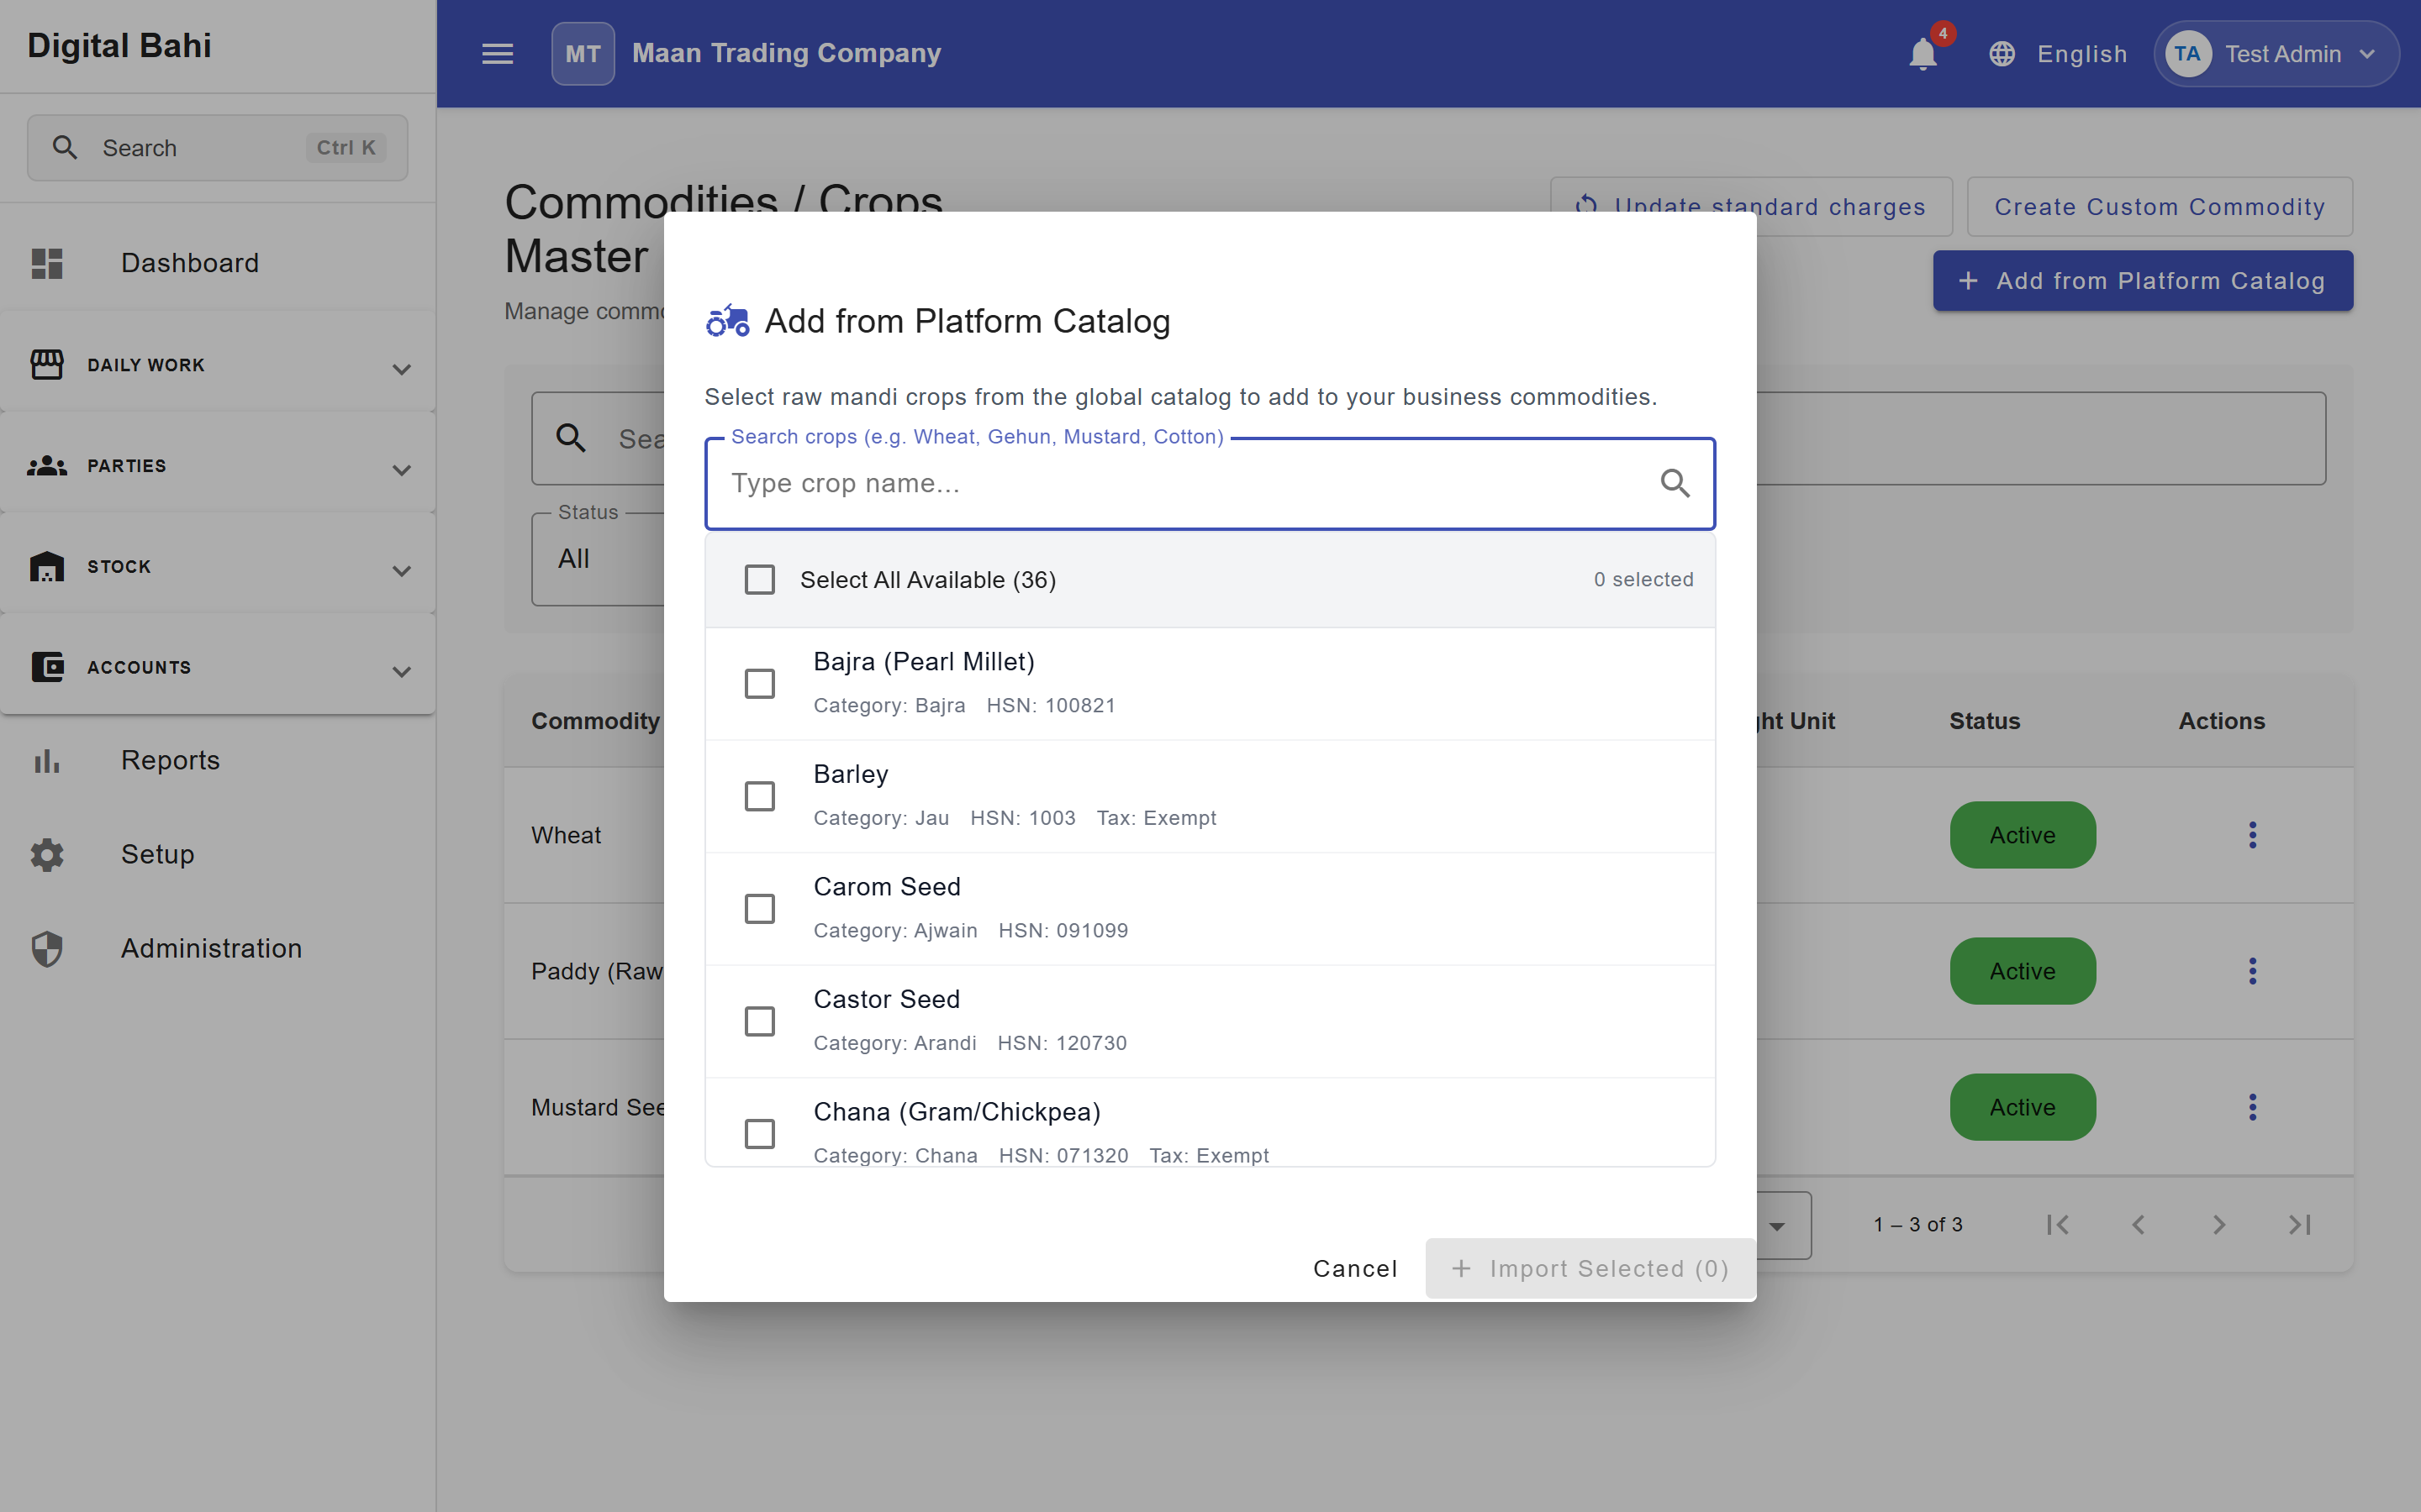Image resolution: width=2421 pixels, height=1512 pixels.
Task: Click the Status column header
Action: 1985,721
